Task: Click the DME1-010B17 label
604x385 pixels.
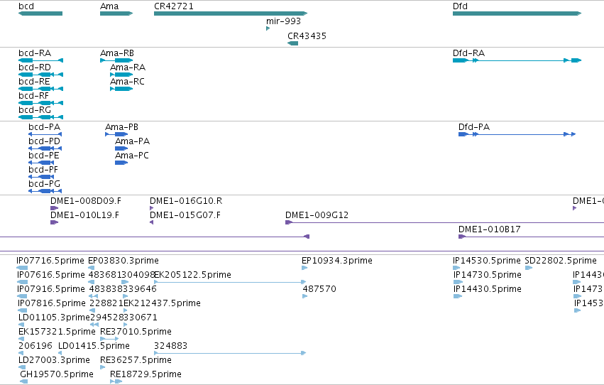Action: click(x=489, y=229)
